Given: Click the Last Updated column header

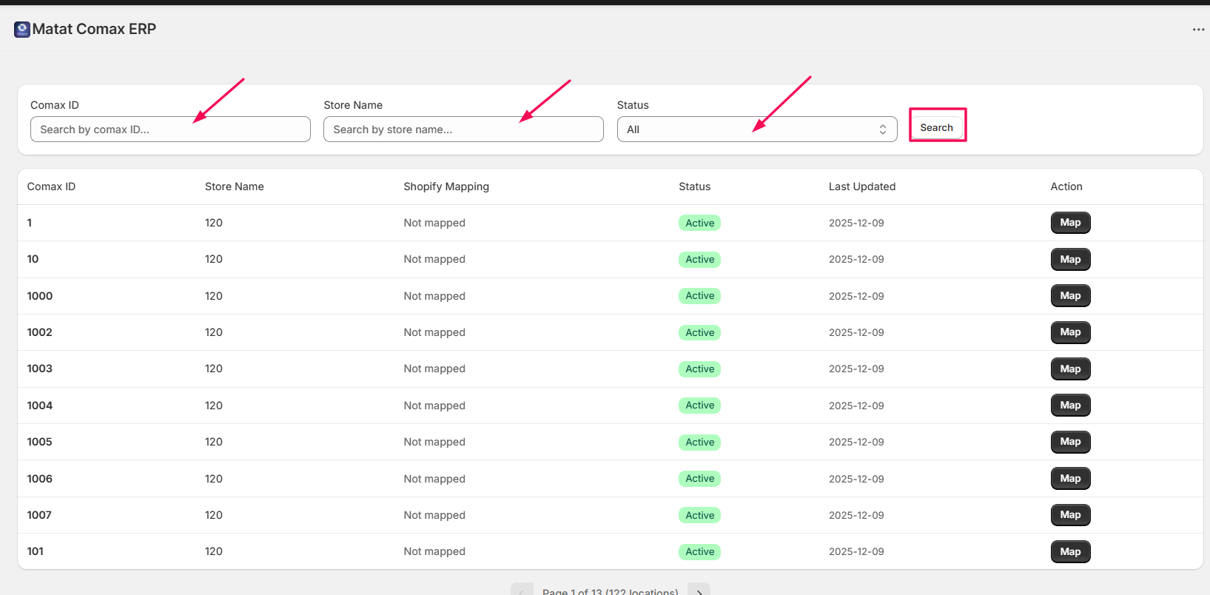Looking at the screenshot, I should (861, 186).
